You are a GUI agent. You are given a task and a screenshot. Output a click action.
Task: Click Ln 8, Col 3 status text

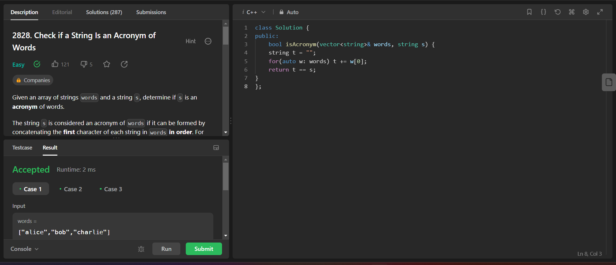[x=589, y=254]
